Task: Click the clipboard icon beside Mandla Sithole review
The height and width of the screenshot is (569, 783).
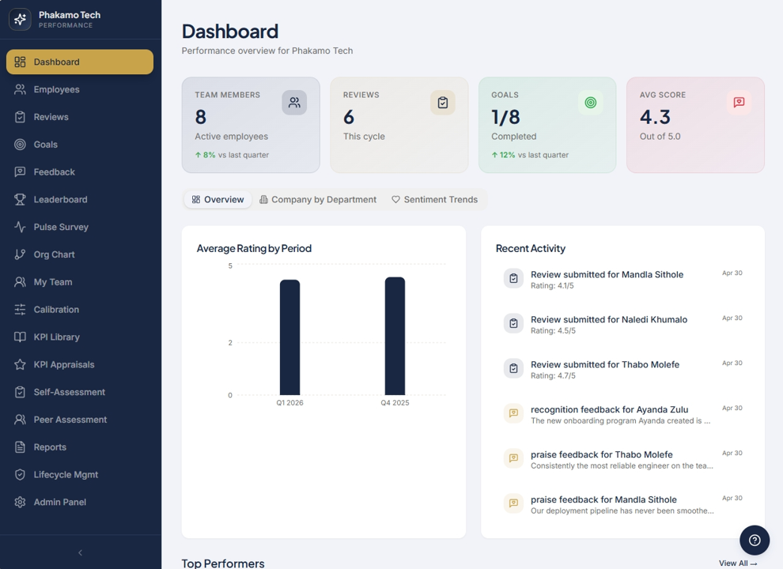Action: pyautogui.click(x=513, y=278)
